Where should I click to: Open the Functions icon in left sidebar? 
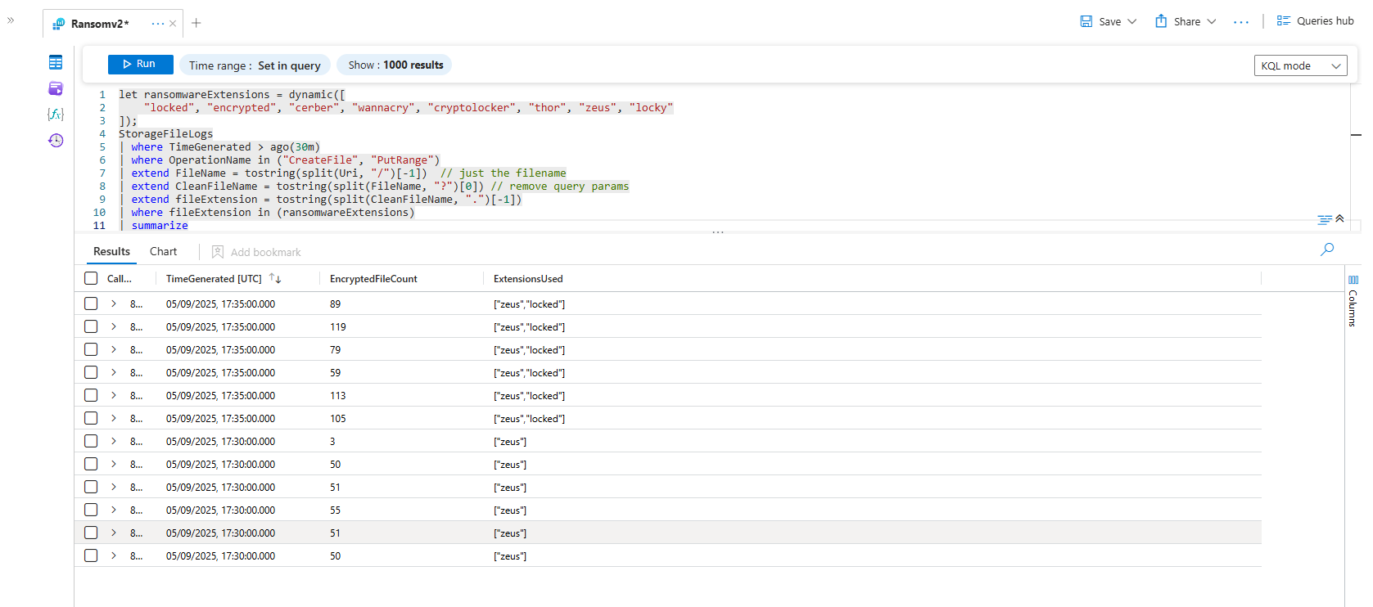pyautogui.click(x=56, y=115)
